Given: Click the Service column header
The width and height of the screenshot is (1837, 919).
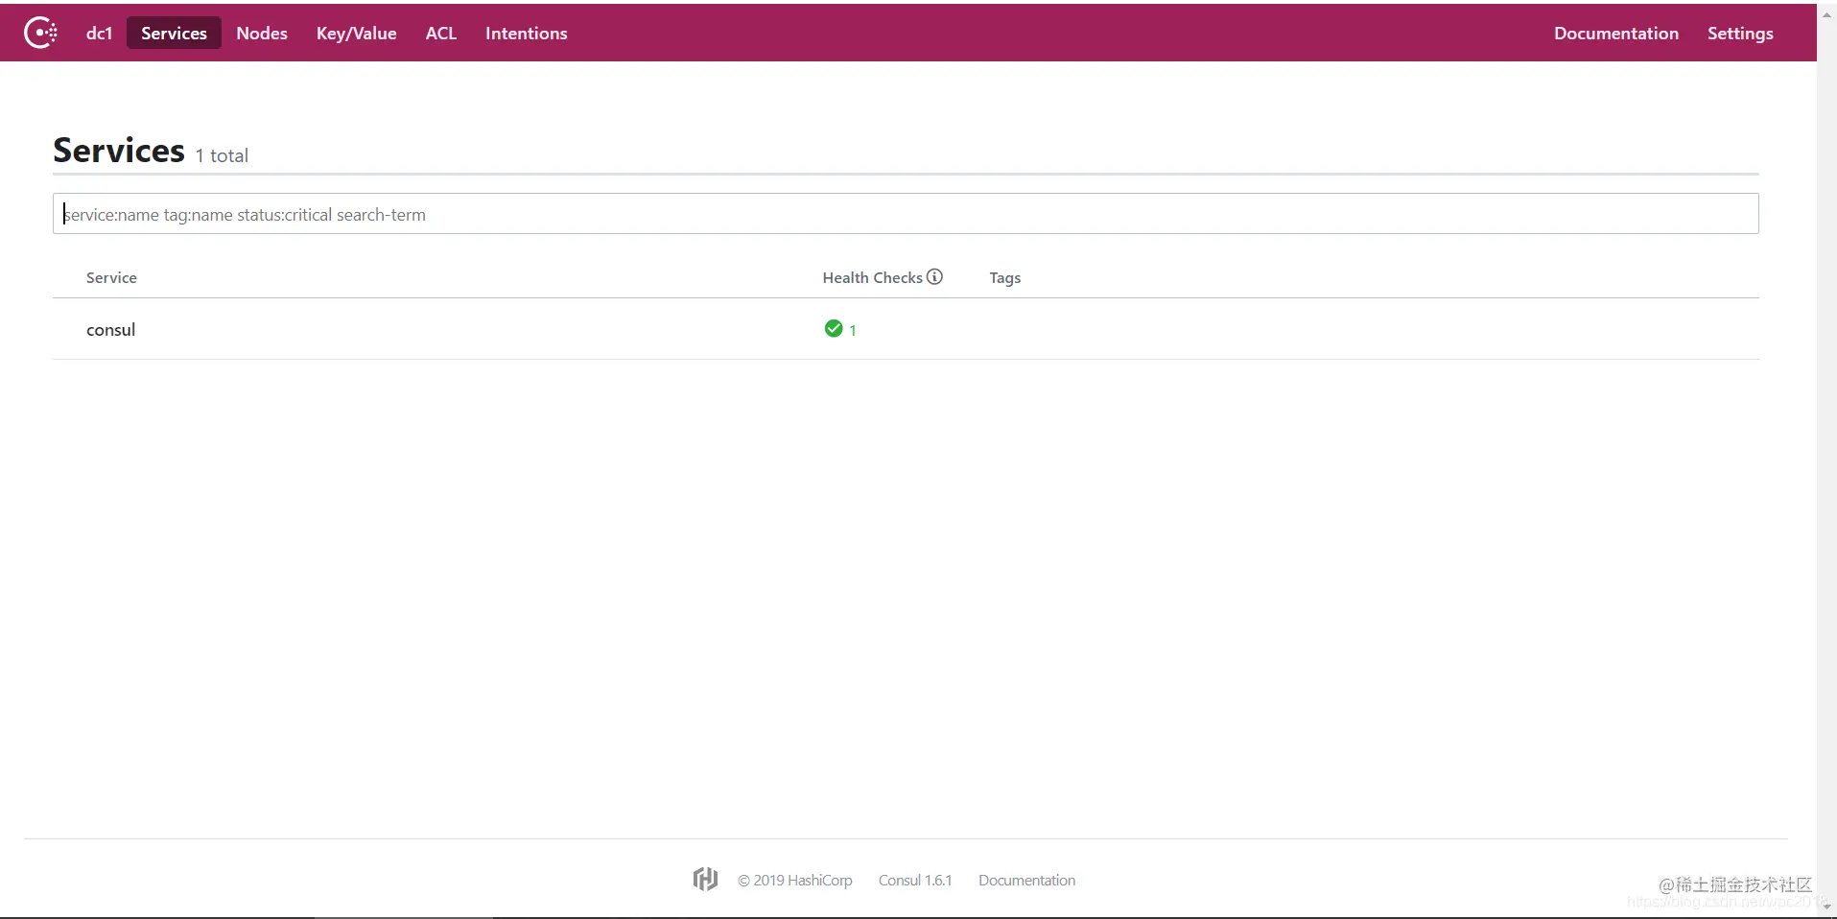Looking at the screenshot, I should pos(111,277).
